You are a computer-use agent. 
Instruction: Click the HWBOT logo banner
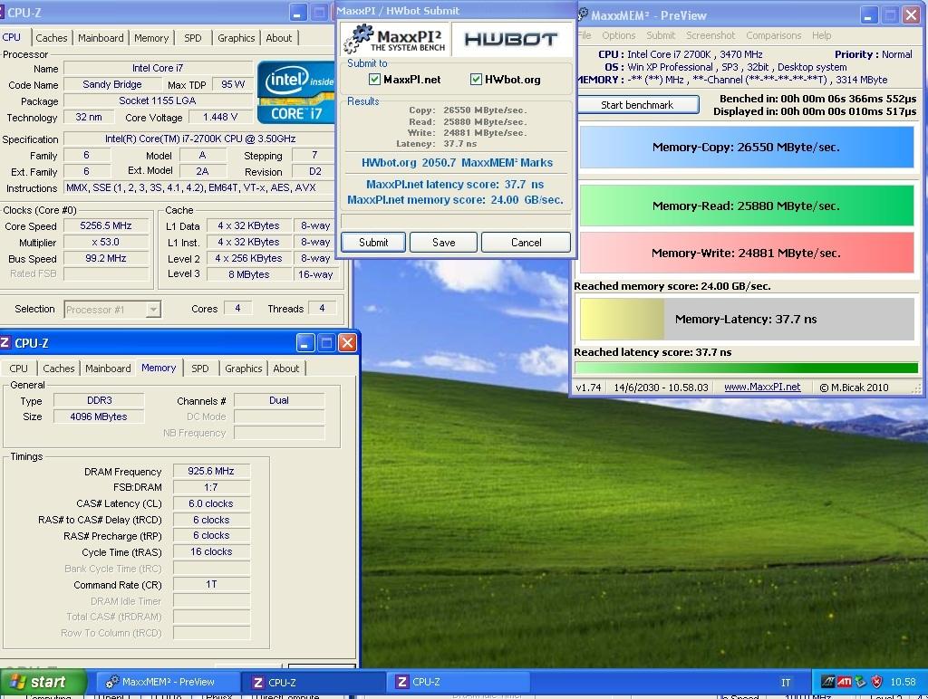click(511, 39)
